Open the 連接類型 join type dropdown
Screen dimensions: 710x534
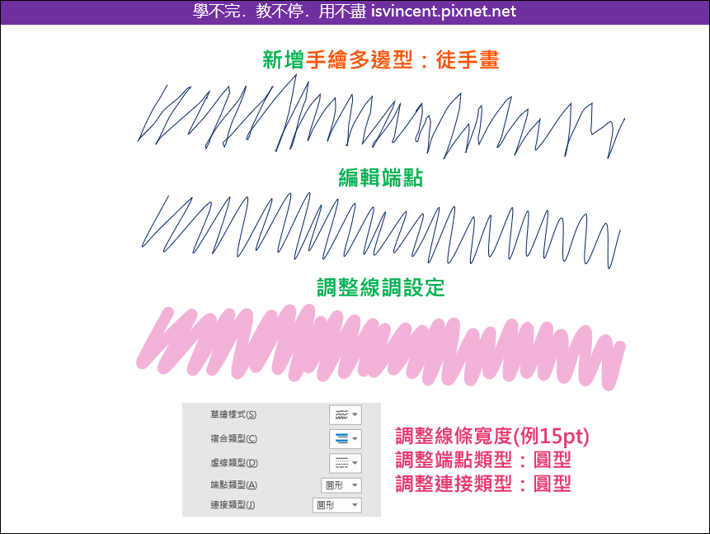click(x=337, y=505)
